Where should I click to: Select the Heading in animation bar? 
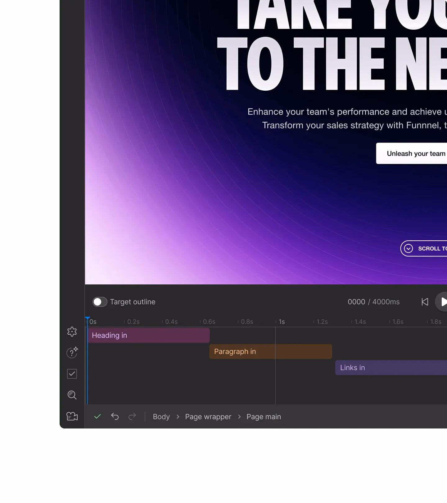(x=148, y=335)
